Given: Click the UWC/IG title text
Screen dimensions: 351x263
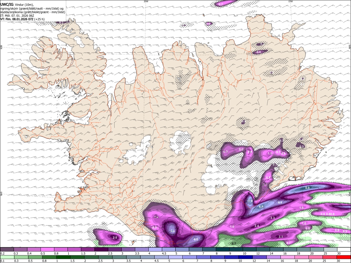Looking at the screenshot, I should tap(6, 4).
